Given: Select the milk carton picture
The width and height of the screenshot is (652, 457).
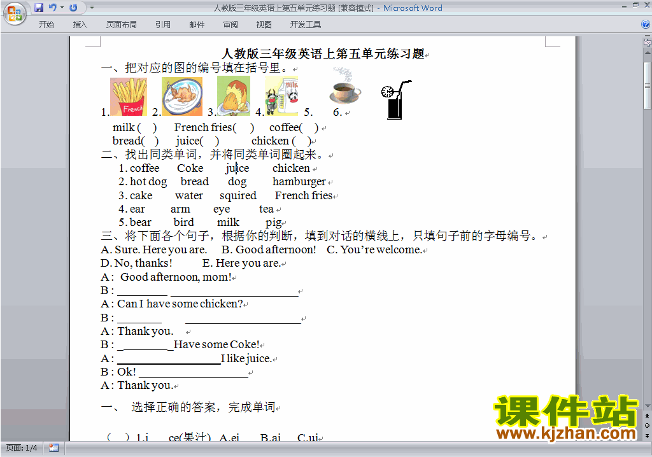Looking at the screenshot, I should (281, 95).
